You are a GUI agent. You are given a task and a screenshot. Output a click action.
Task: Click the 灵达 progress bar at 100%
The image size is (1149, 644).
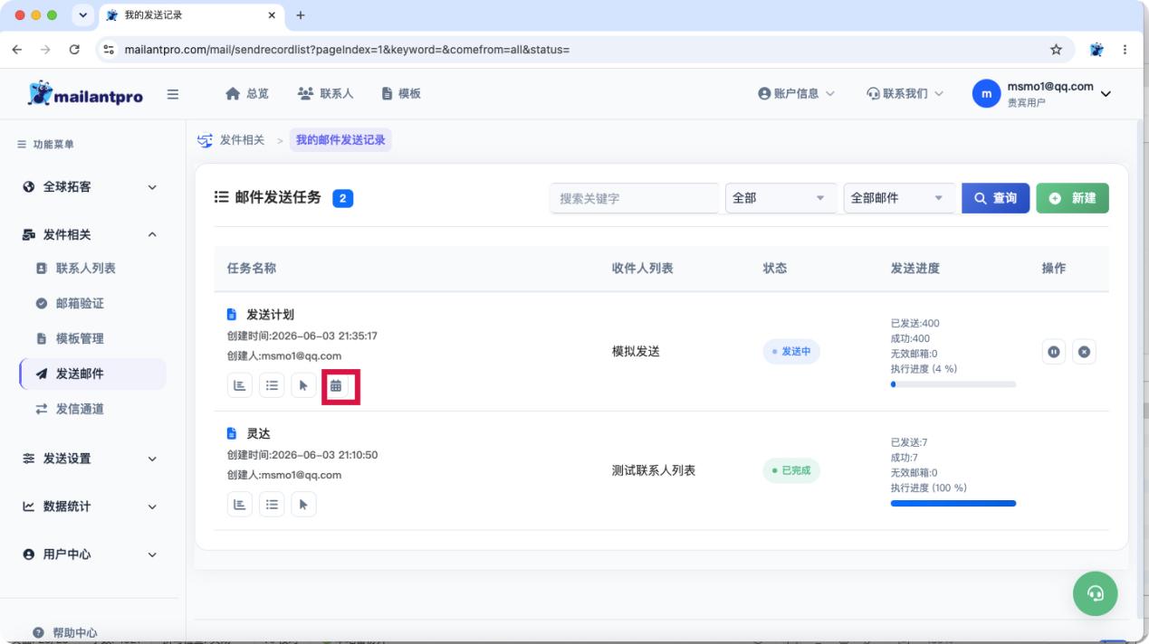[953, 503]
